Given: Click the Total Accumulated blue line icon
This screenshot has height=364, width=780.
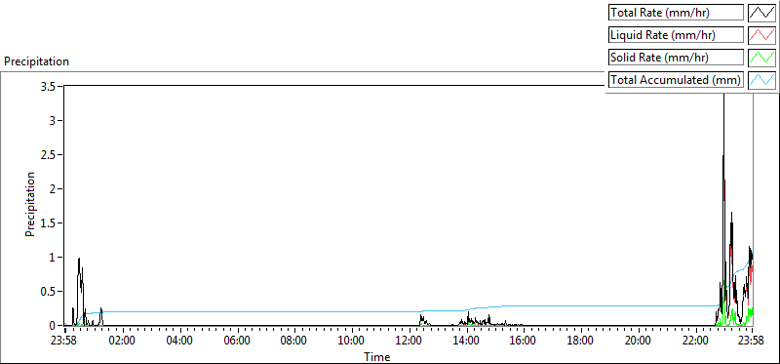Looking at the screenshot, I should (x=761, y=80).
